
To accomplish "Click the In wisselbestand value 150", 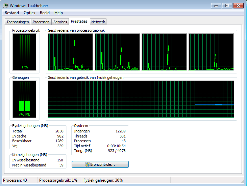I will [60, 160].
